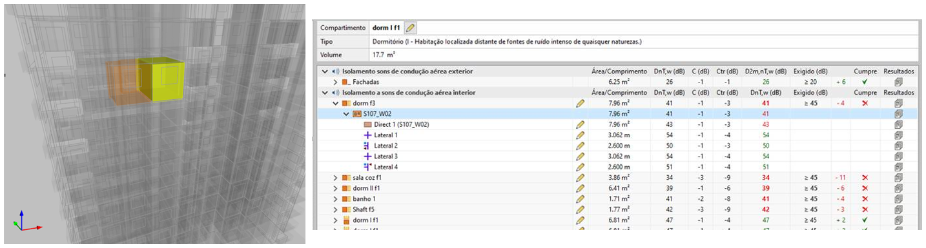Edit the compartment name dorm I f1
Screen dimensions: 926x248
coord(411,28)
